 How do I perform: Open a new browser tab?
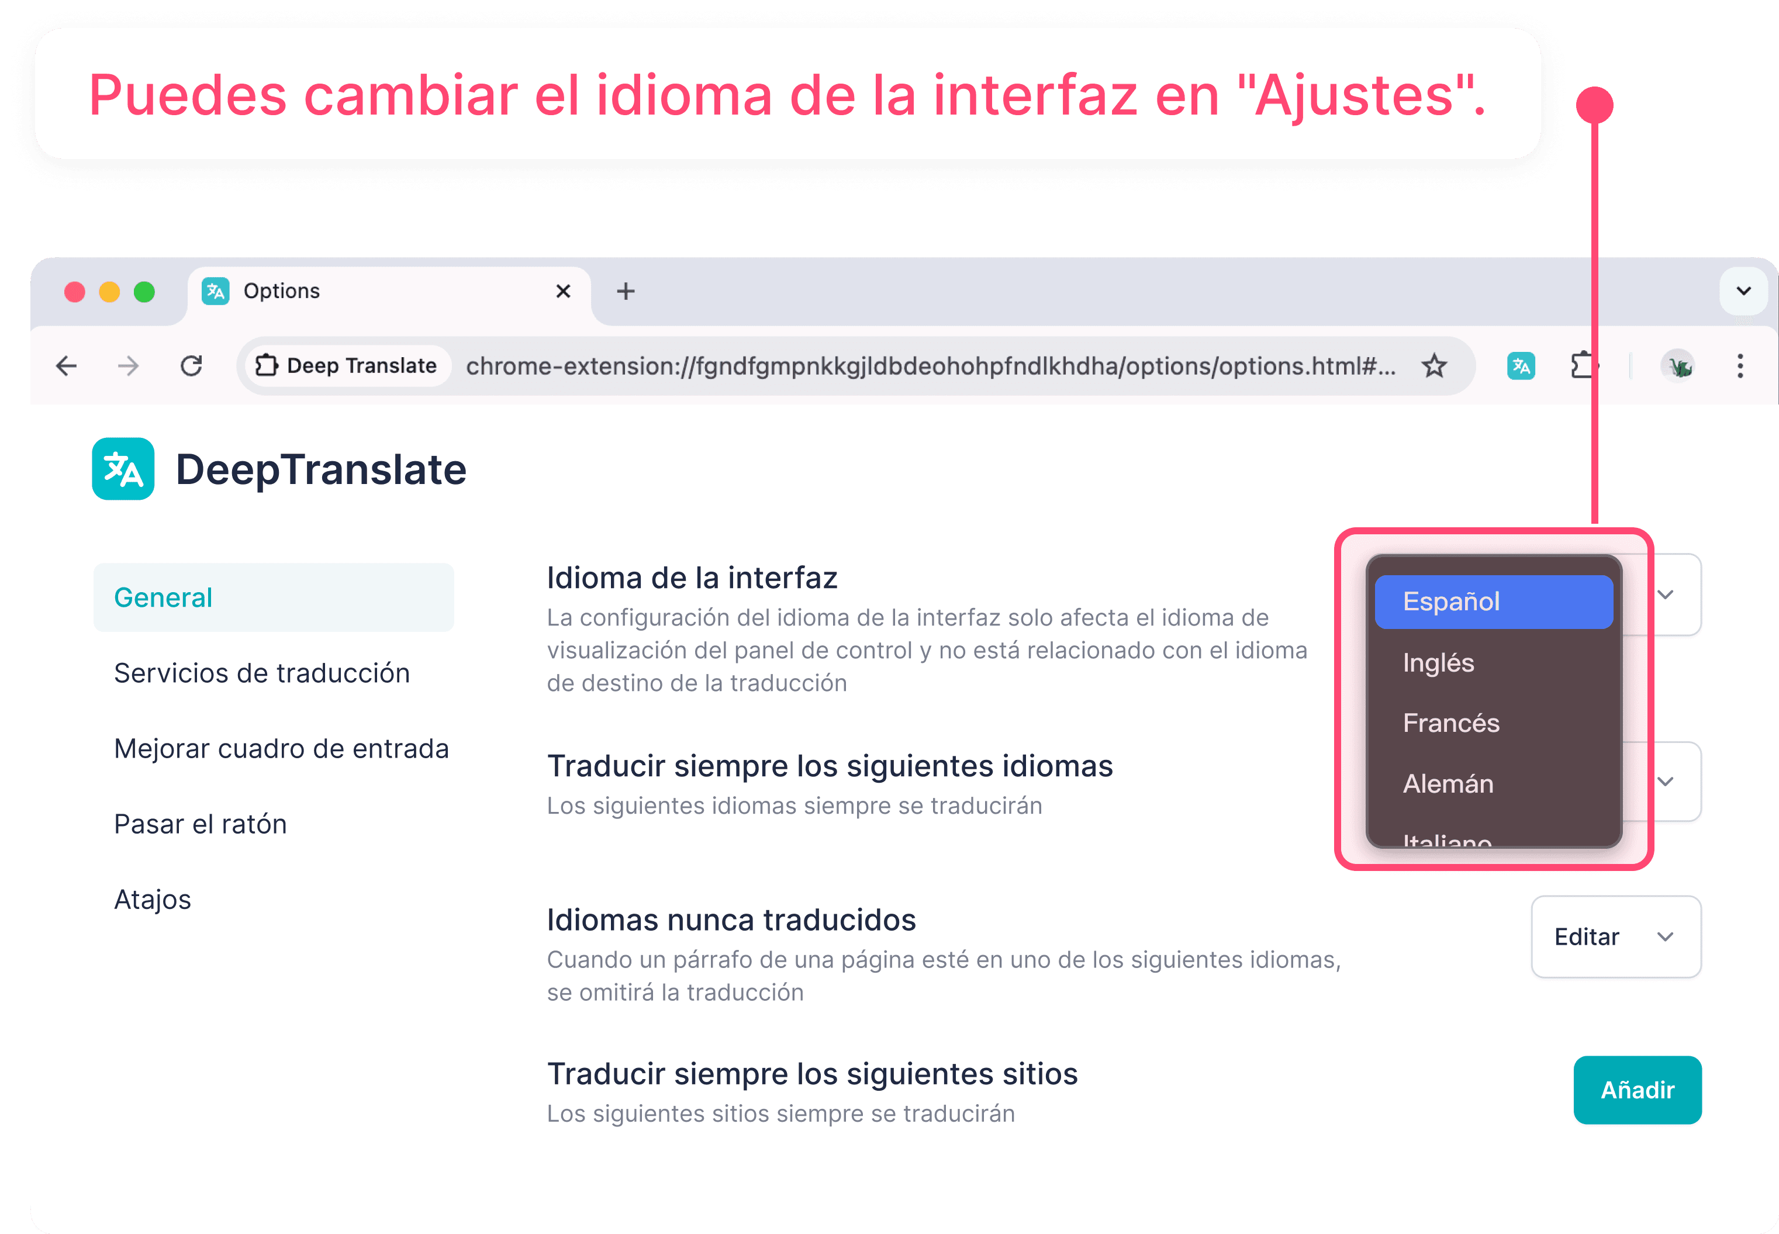point(626,292)
